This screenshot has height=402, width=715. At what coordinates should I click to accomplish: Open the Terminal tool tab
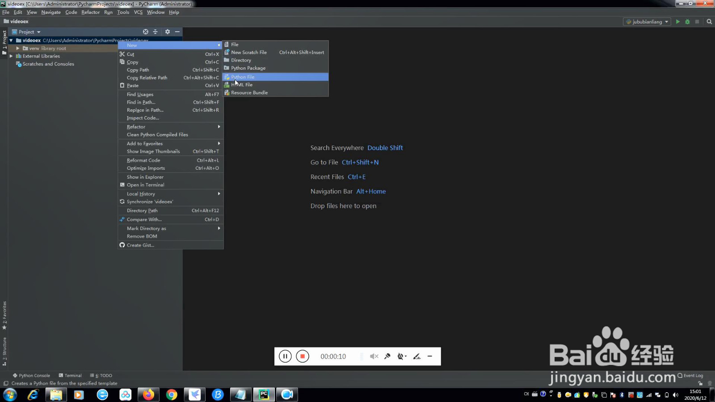pyautogui.click(x=70, y=376)
